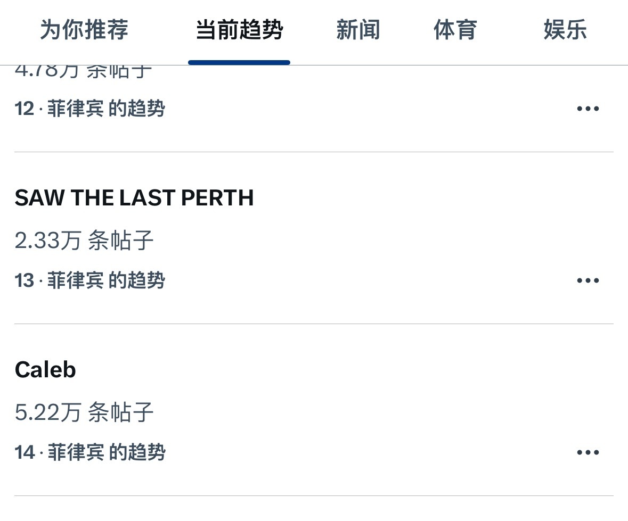Select the 当前趋势 tab
Viewport: 628px width, 521px height.
point(239,30)
